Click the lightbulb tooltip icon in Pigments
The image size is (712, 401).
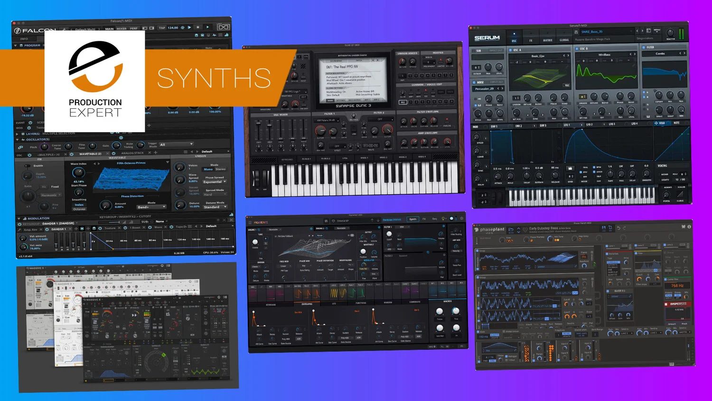click(443, 219)
